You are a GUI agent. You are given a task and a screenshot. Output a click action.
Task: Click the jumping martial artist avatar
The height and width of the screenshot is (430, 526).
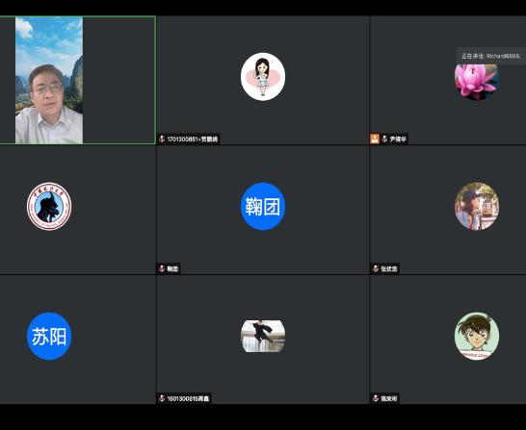pos(263,336)
